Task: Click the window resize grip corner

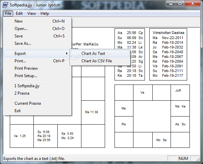Action: 198,159
